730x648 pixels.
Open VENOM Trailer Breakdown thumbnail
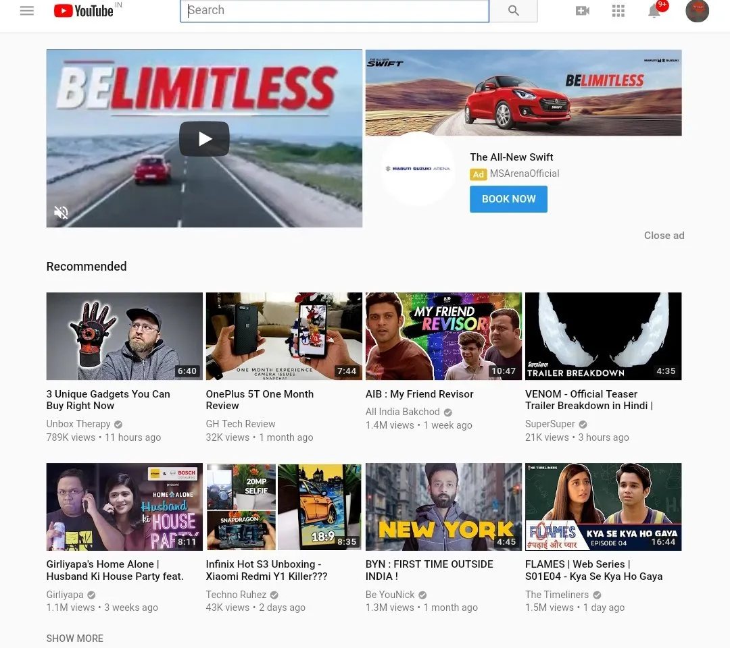604,336
